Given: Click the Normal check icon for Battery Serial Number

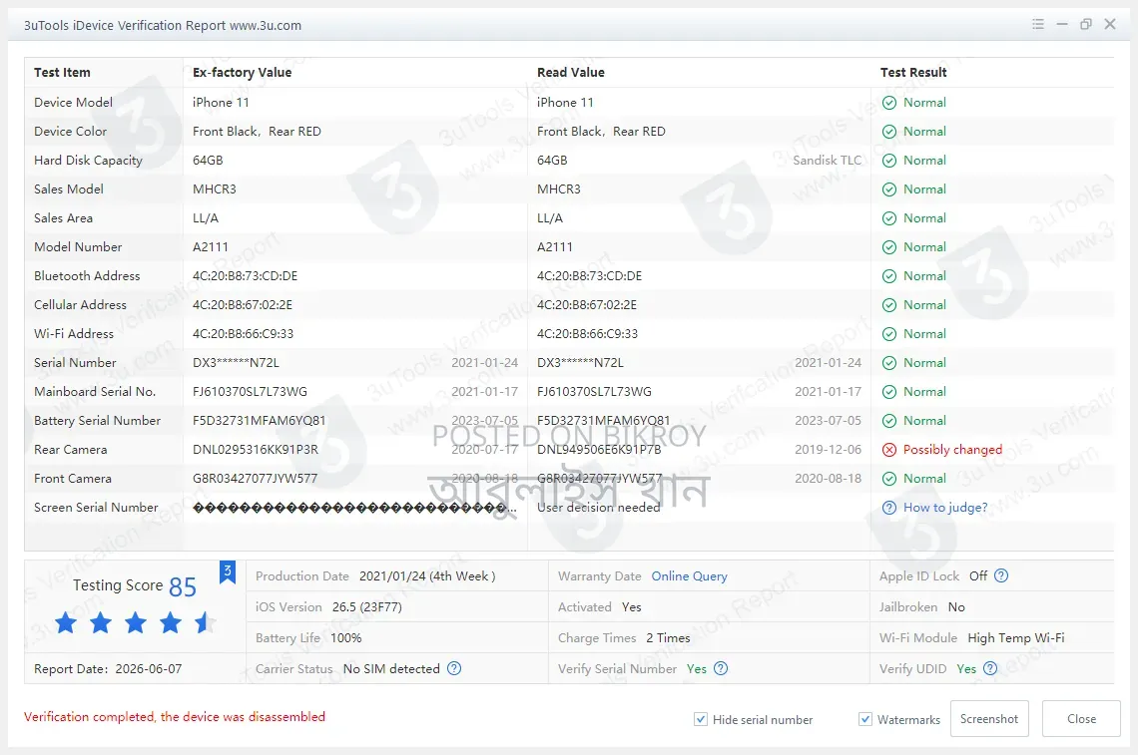Looking at the screenshot, I should 889,421.
